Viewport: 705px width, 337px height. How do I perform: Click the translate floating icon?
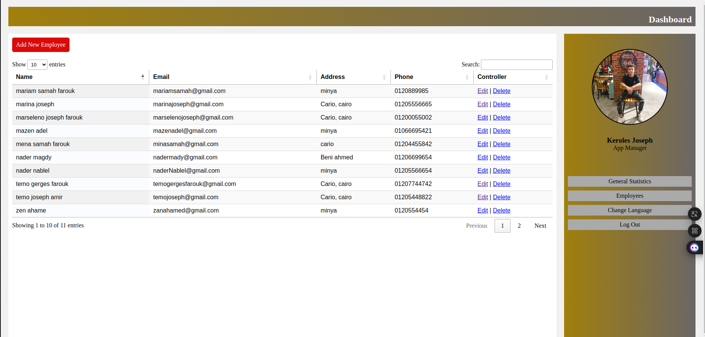pos(694,214)
